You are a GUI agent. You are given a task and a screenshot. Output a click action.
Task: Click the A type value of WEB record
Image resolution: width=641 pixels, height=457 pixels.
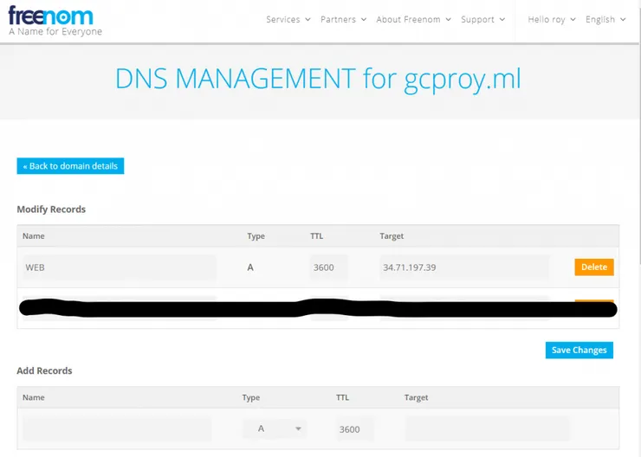(x=250, y=267)
